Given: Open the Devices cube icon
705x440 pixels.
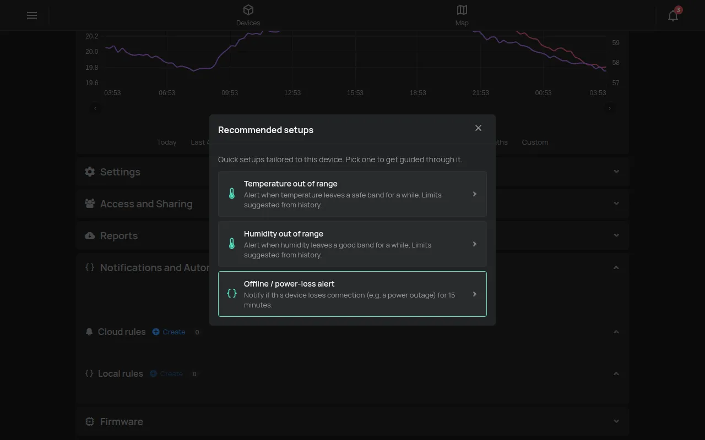Looking at the screenshot, I should pyautogui.click(x=248, y=10).
